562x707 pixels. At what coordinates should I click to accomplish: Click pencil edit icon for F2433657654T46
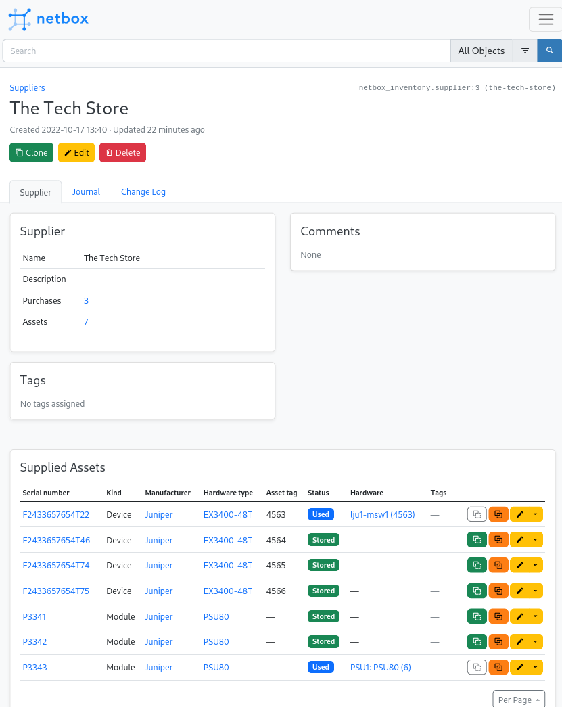[519, 540]
